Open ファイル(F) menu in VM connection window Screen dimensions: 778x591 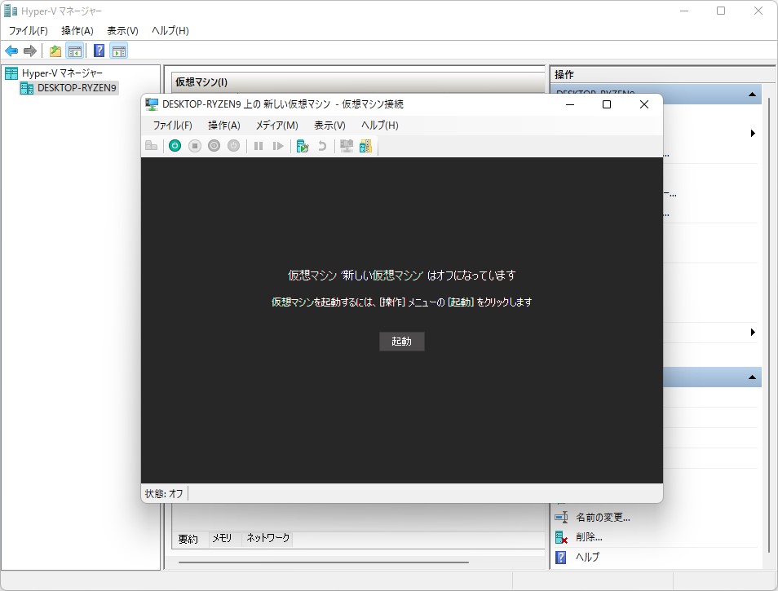172,126
